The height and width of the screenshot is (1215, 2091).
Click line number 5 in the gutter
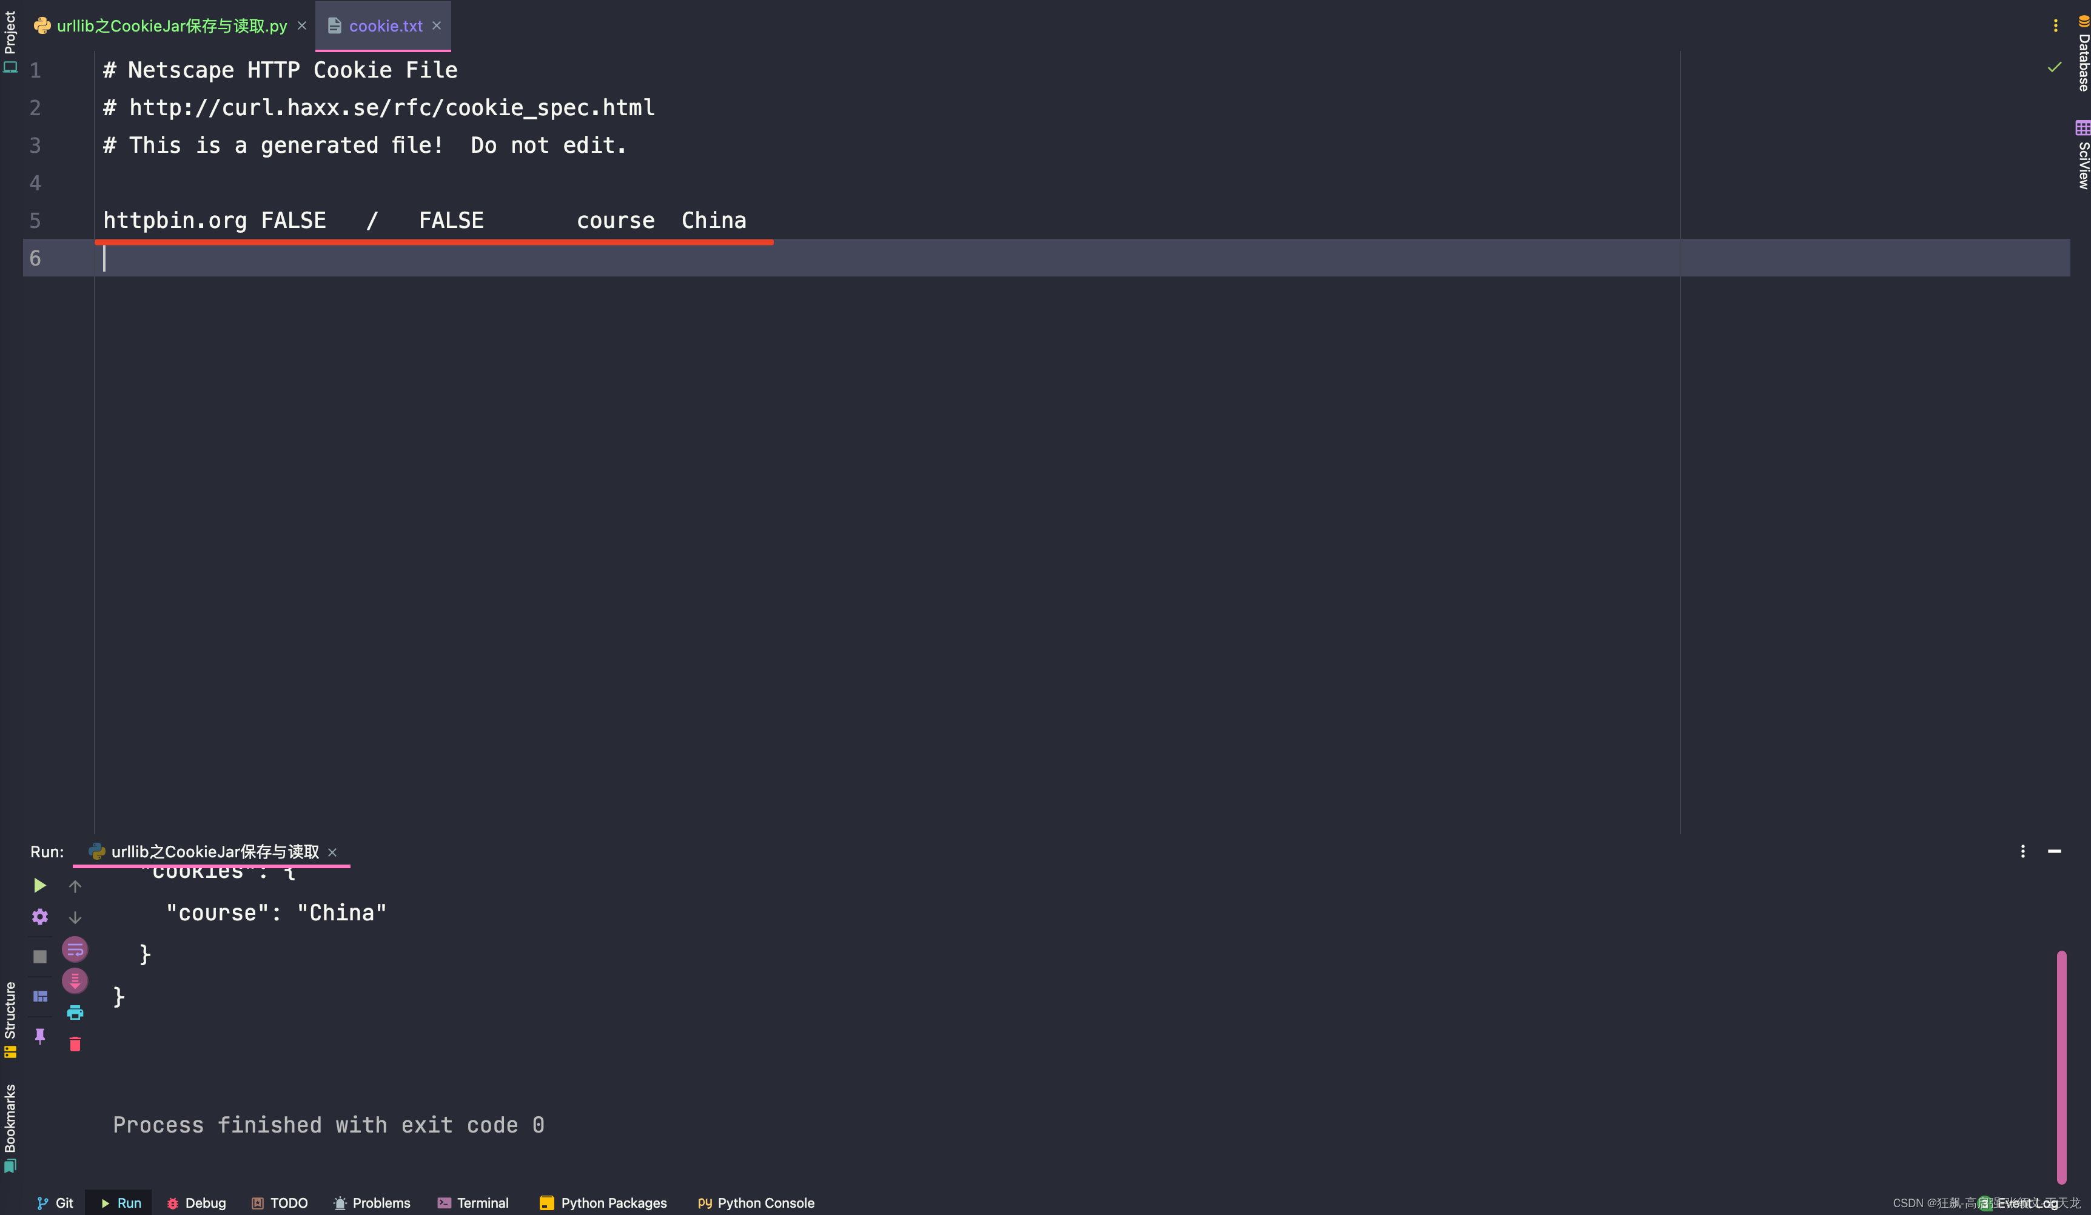coord(35,221)
